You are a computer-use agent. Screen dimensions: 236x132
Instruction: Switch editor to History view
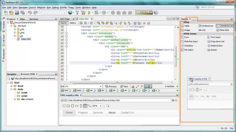pos(73,23)
